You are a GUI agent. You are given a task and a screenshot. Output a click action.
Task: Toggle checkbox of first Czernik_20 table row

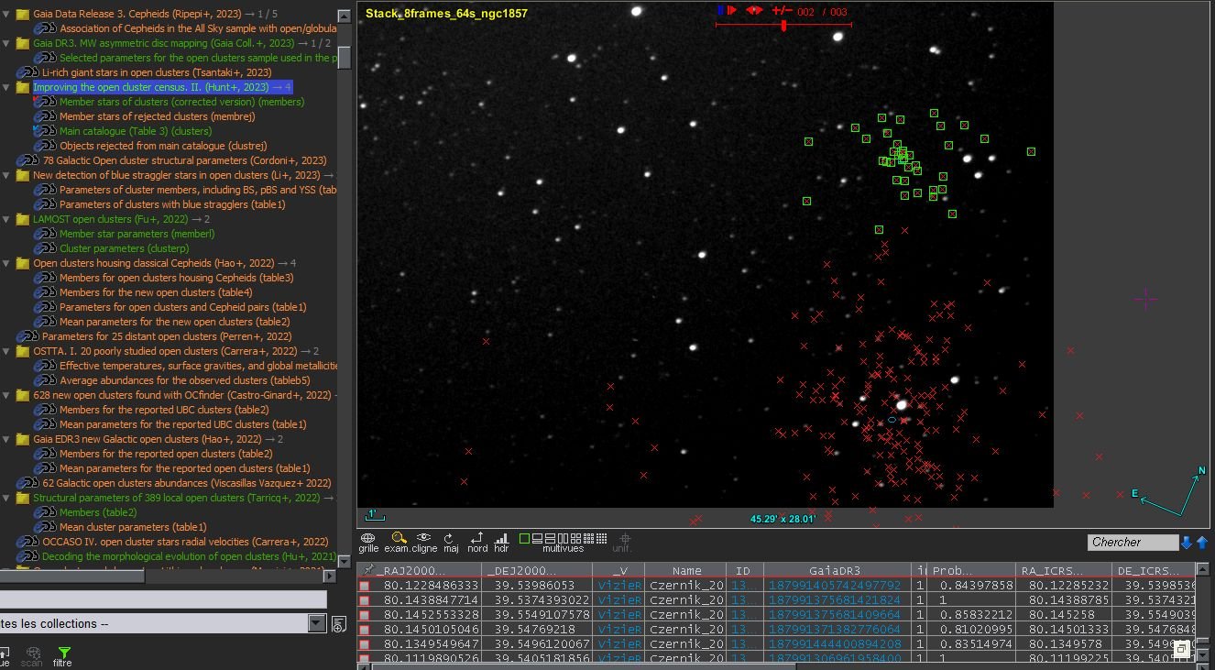365,586
